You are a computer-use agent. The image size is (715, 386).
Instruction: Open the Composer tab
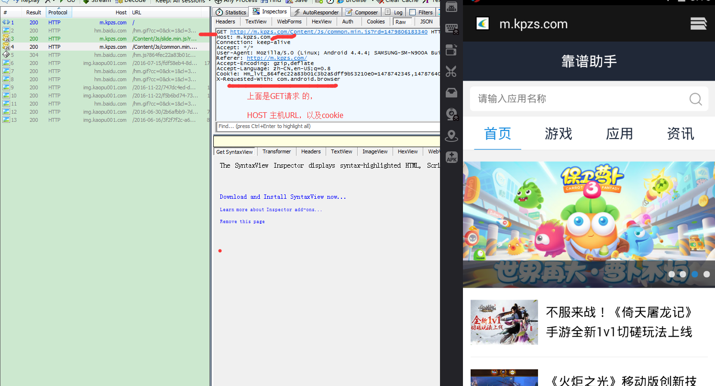coord(362,12)
